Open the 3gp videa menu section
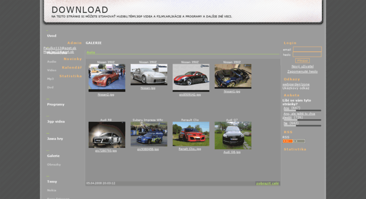Viewport: 366px width, 199px height. [56, 122]
